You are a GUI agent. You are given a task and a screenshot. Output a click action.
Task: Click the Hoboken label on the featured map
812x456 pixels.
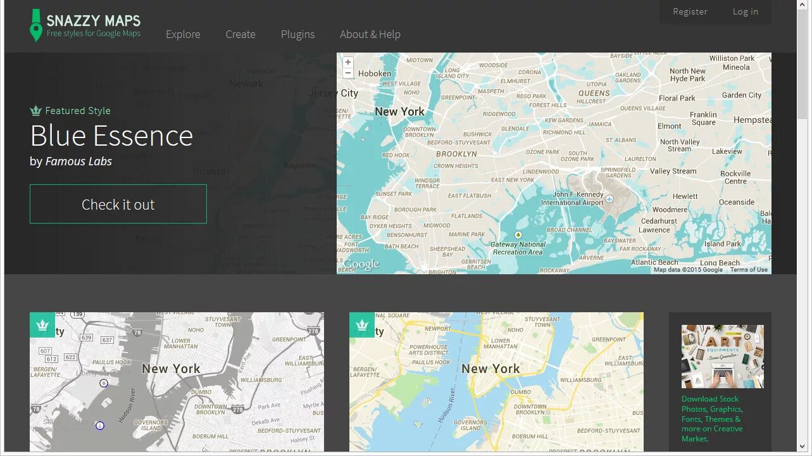click(x=375, y=73)
